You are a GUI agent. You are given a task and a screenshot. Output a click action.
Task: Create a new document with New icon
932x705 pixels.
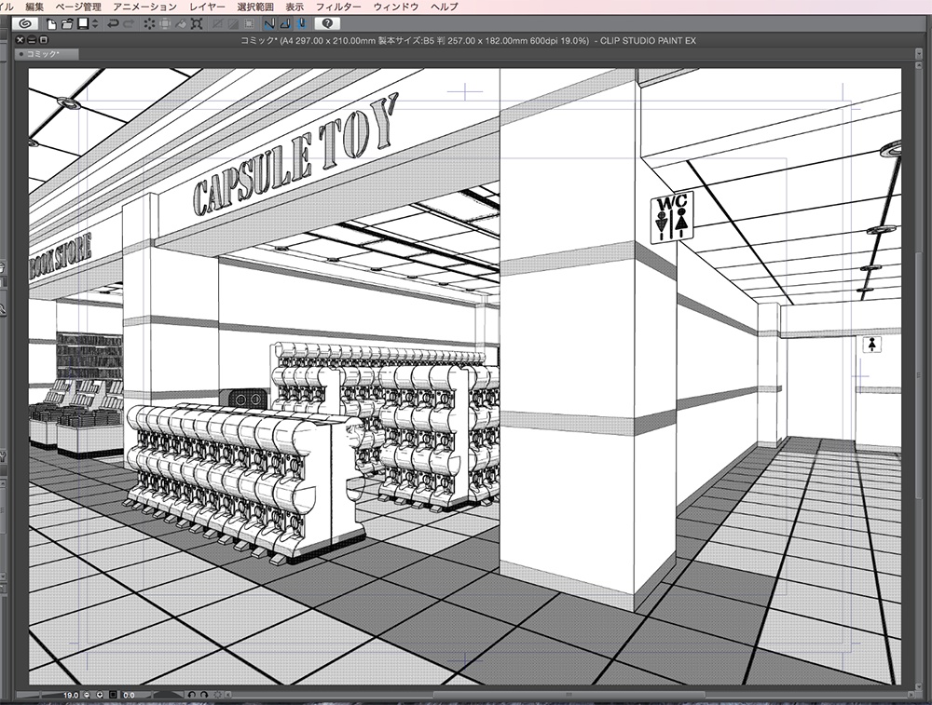[x=52, y=23]
